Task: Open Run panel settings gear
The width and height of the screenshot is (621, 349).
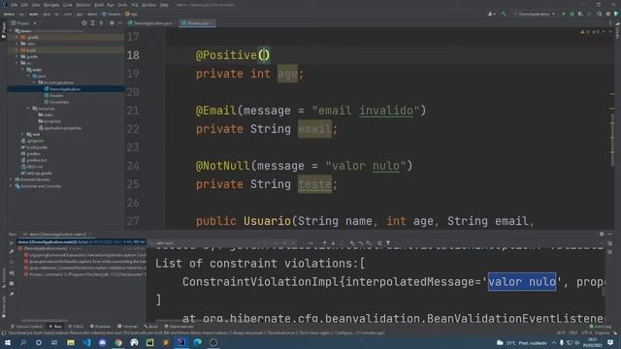Action: tap(602, 235)
